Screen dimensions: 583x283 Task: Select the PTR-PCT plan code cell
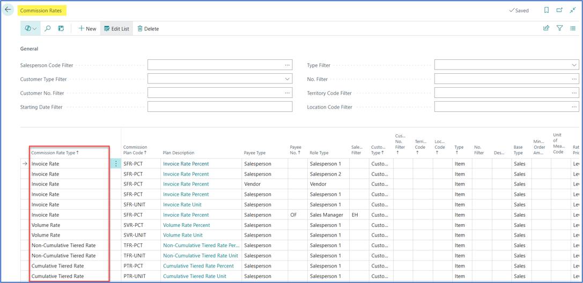(x=141, y=266)
